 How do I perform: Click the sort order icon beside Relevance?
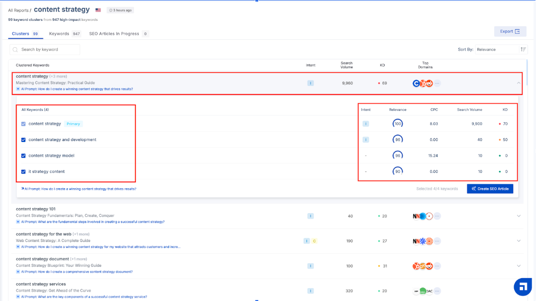[x=523, y=49]
